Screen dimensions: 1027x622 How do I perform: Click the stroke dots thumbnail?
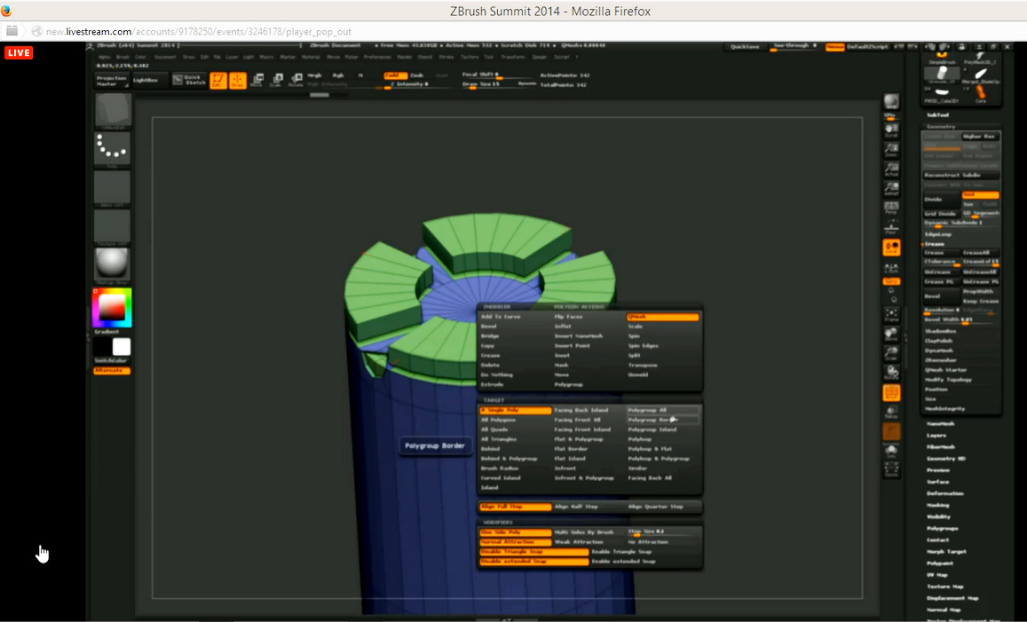coord(113,149)
